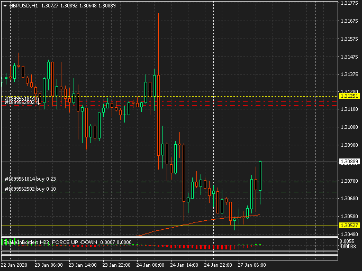Click the 1.31180 price scale label
Viewport: 362px width, 271px height.
click(x=349, y=109)
